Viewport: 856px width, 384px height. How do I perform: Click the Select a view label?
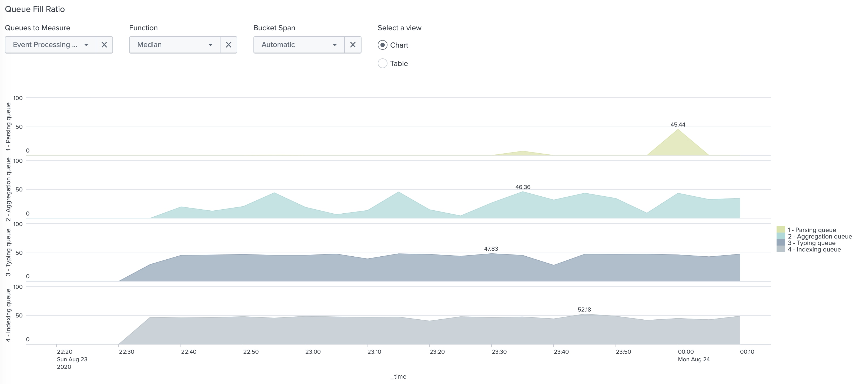click(399, 28)
